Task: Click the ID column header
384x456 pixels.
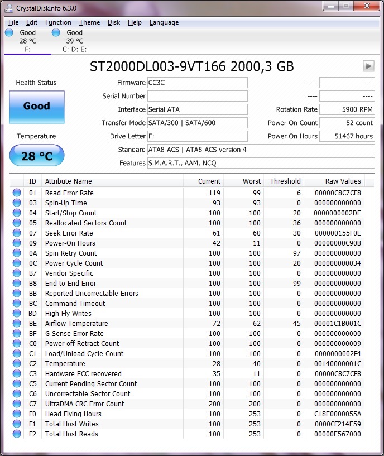Action: tap(32, 181)
